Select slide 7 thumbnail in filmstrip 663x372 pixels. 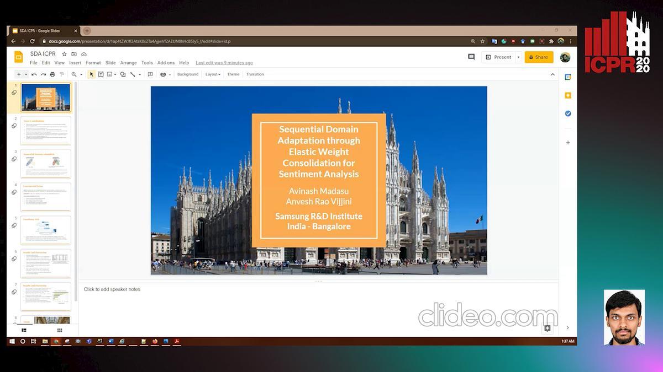pos(46,296)
